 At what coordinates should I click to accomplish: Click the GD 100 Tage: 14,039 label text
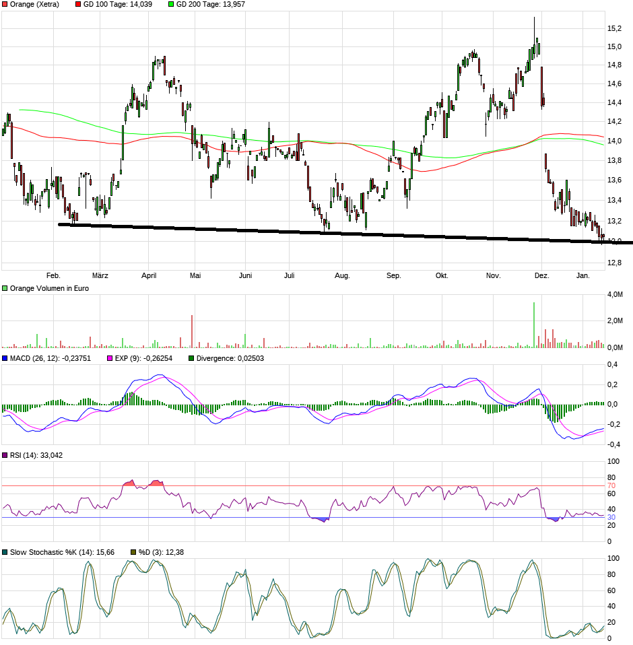pyautogui.click(x=117, y=5)
